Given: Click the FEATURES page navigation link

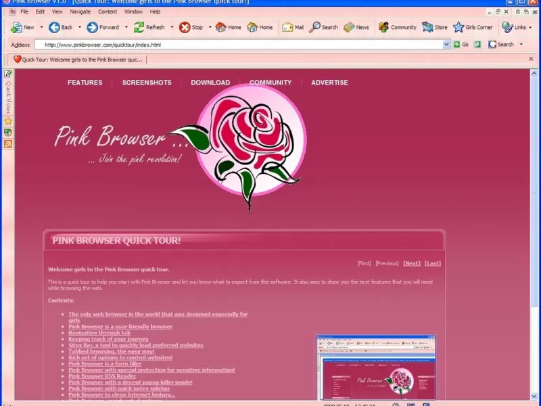Looking at the screenshot, I should click(85, 83).
